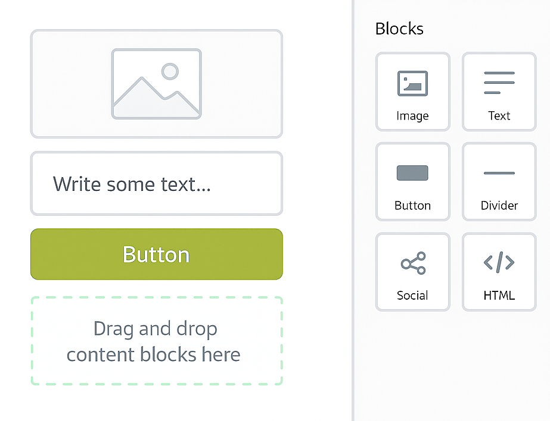
Task: Click the 'Button' block label in panel
Action: 412,205
